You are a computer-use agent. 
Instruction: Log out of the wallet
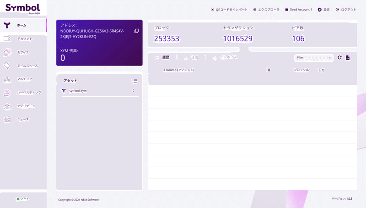[346, 10]
